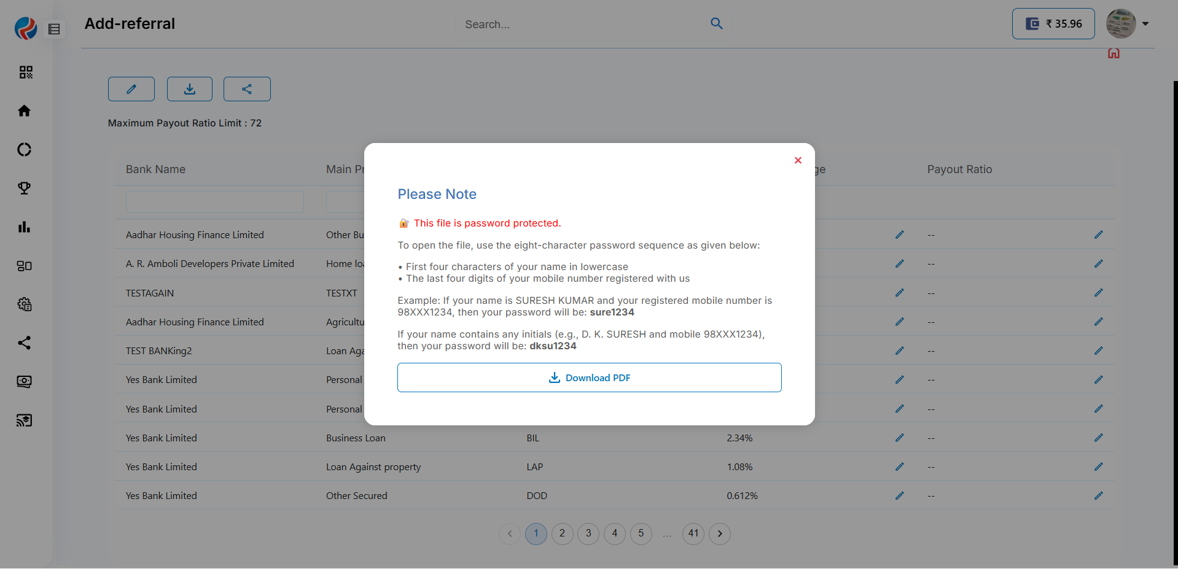Click the user profile avatar
Screen dimensions: 1178x569
[x=1120, y=24]
